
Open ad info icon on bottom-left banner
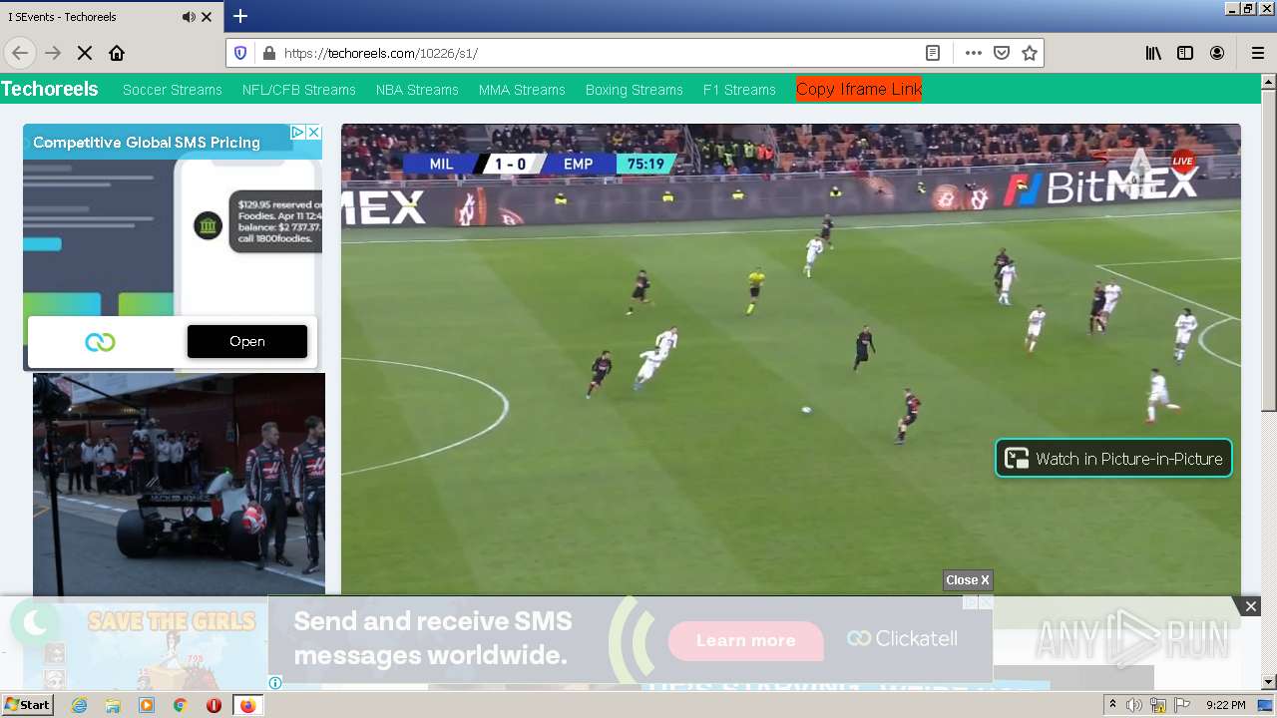click(x=275, y=683)
